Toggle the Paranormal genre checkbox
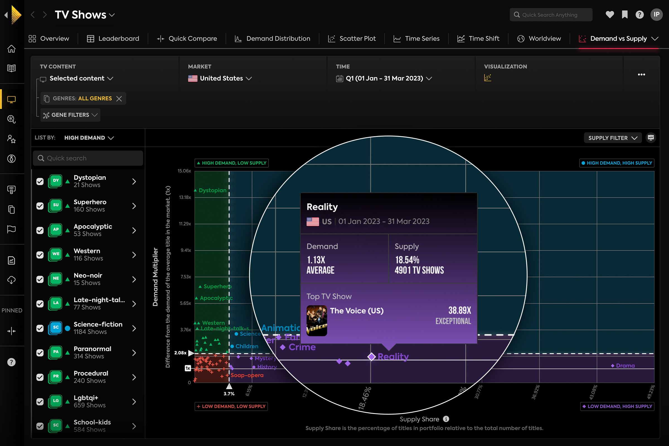Image resolution: width=669 pixels, height=446 pixels. point(40,353)
